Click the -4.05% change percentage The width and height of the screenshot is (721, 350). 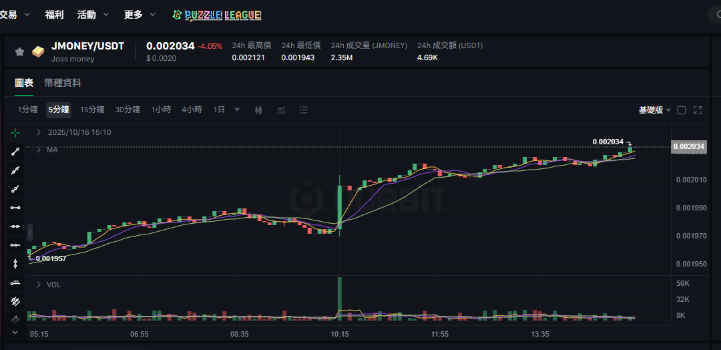210,47
